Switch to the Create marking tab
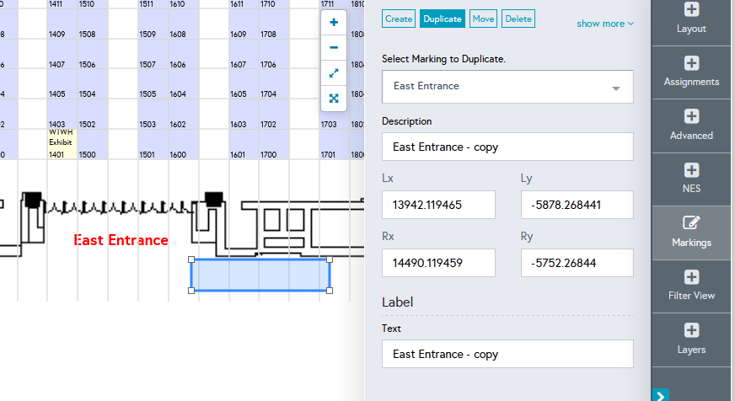 tap(399, 19)
